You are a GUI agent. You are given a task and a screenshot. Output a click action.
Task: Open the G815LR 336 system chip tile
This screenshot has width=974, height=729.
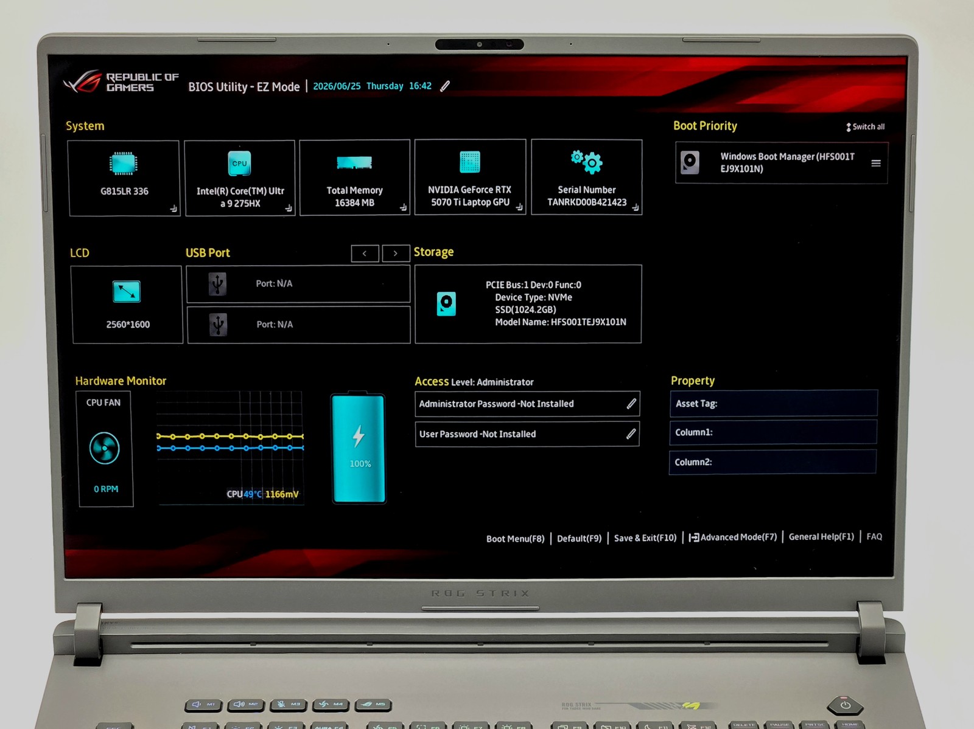124,178
